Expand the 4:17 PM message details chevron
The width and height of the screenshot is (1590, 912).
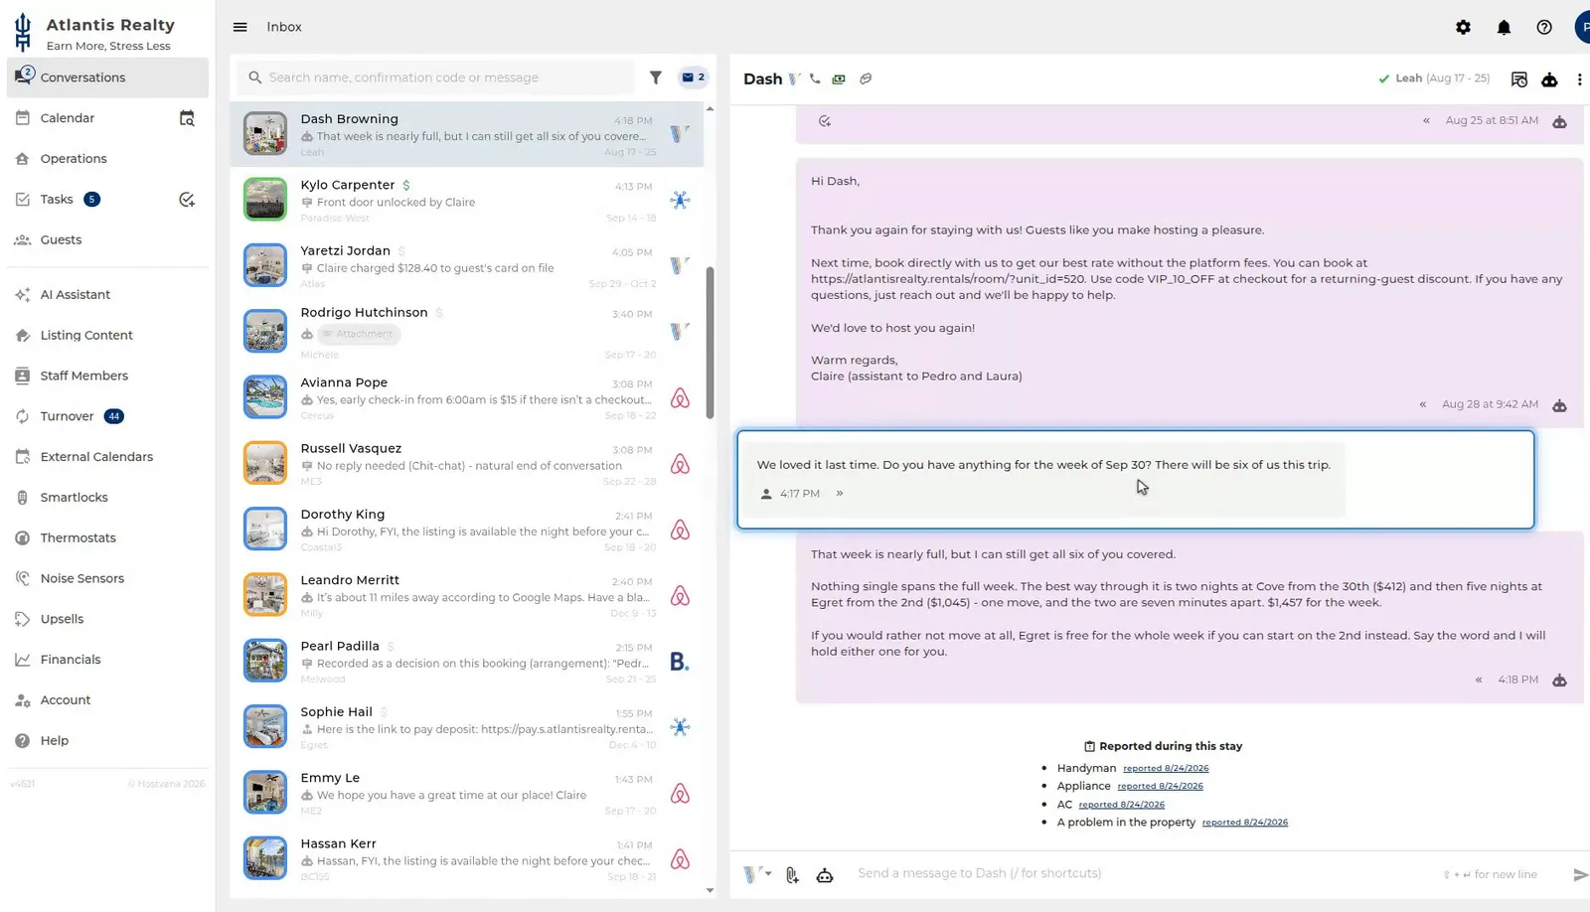pyautogui.click(x=840, y=494)
